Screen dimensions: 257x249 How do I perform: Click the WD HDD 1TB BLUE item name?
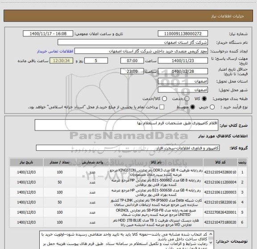(156, 222)
